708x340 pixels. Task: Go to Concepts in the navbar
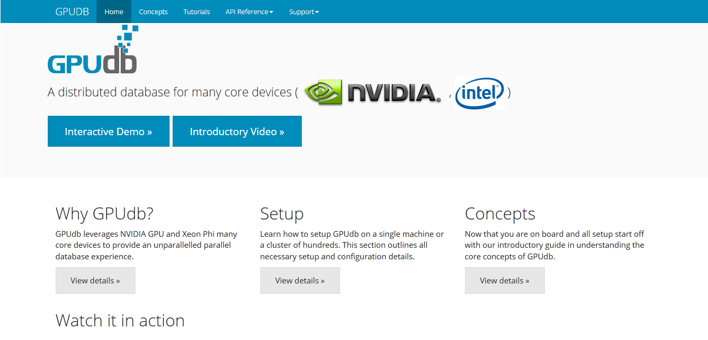(x=153, y=12)
